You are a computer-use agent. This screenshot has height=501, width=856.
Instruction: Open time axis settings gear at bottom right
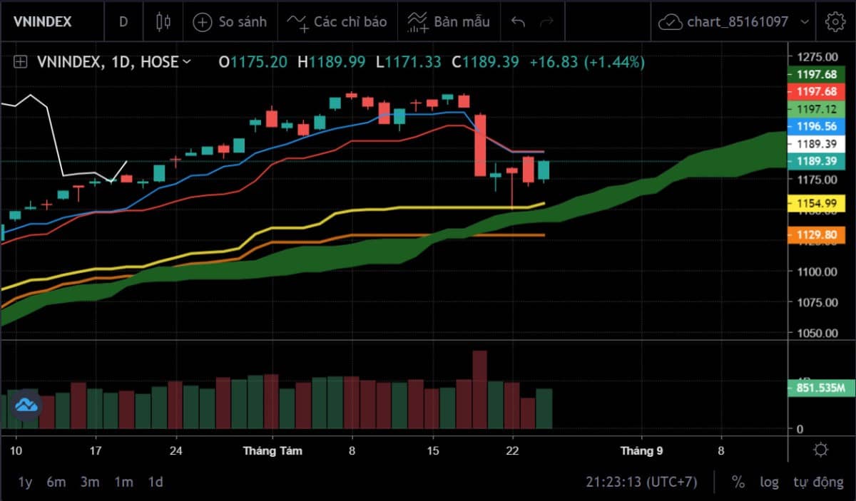coord(821,450)
